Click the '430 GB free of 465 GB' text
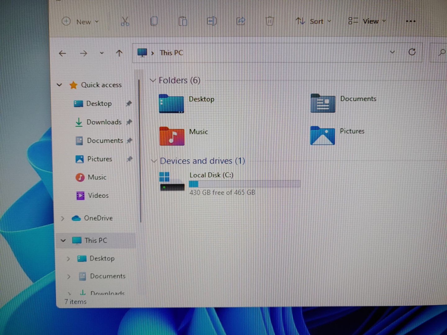 click(x=222, y=193)
